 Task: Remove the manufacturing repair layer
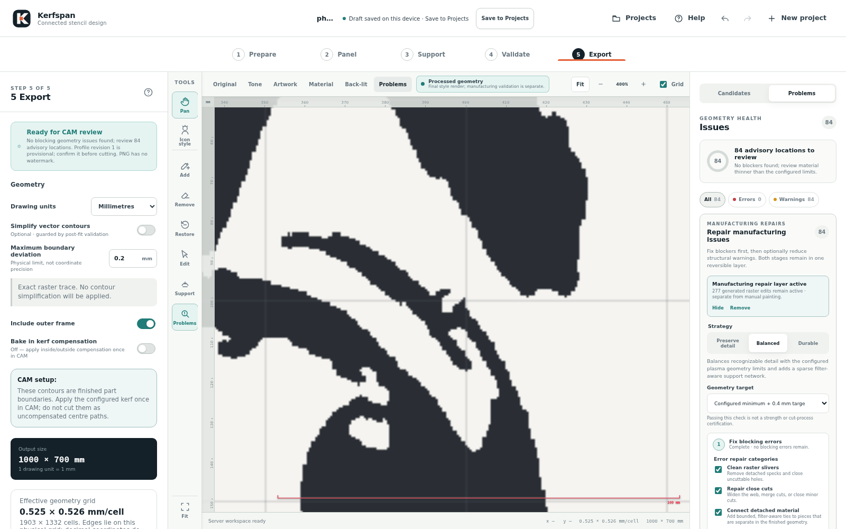[x=740, y=308]
